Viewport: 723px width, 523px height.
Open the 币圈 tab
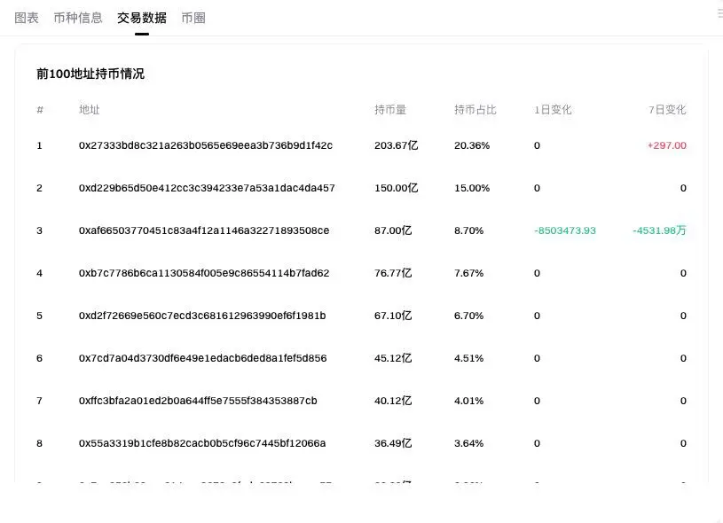coord(193,18)
